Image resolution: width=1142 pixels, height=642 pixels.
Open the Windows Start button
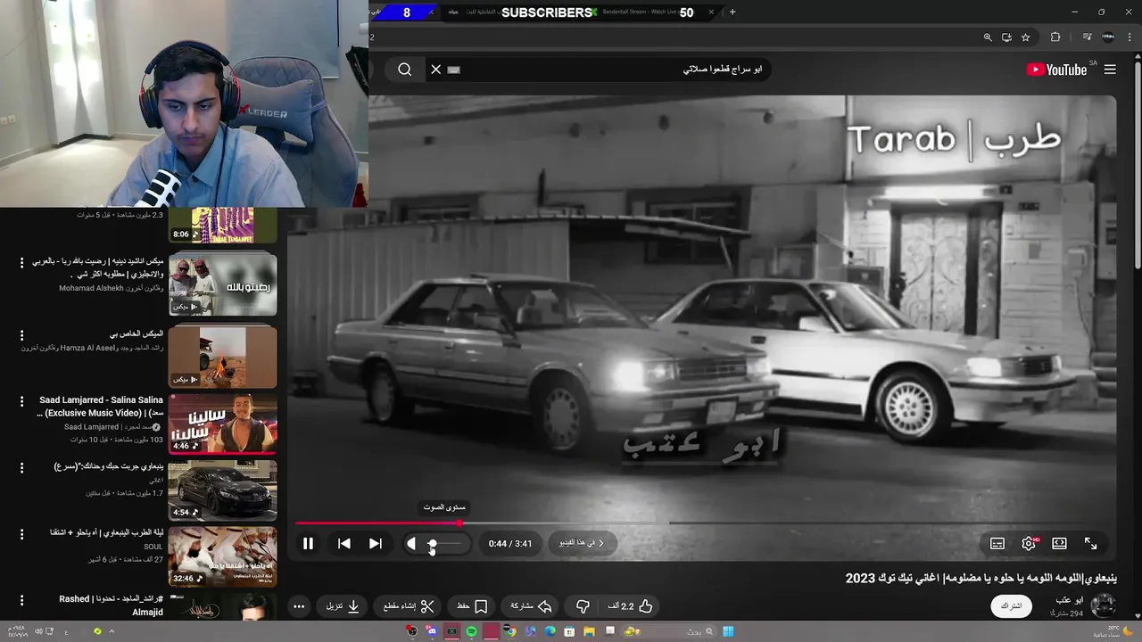pyautogui.click(x=728, y=631)
